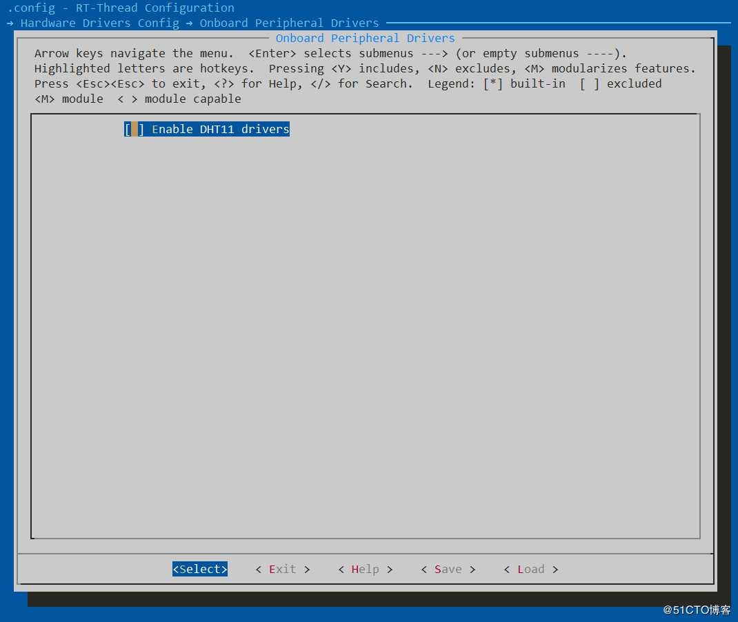Click the Hardware Drivers Config breadcrumb
This screenshot has width=738, height=622.
[x=99, y=23]
